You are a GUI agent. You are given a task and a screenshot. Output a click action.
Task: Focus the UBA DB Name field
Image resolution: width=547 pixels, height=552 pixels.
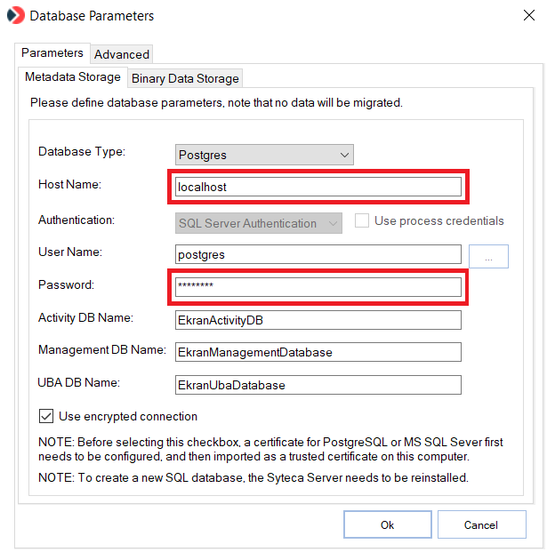318,385
